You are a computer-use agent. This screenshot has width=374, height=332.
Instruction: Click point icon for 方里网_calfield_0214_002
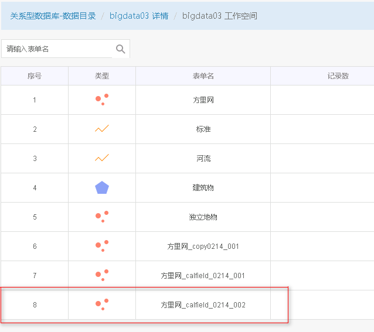[x=102, y=304]
